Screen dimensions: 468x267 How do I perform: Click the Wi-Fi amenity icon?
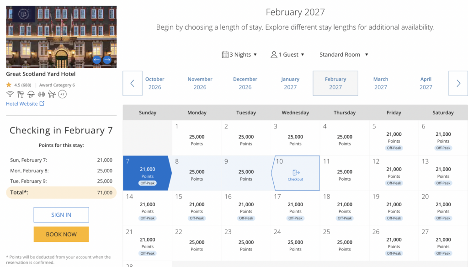point(10,94)
